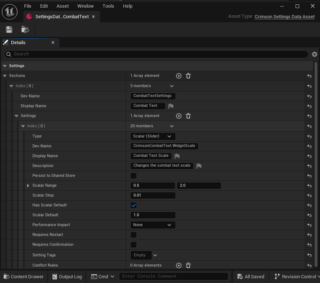Reset Scalar Range to default

pos(309,186)
